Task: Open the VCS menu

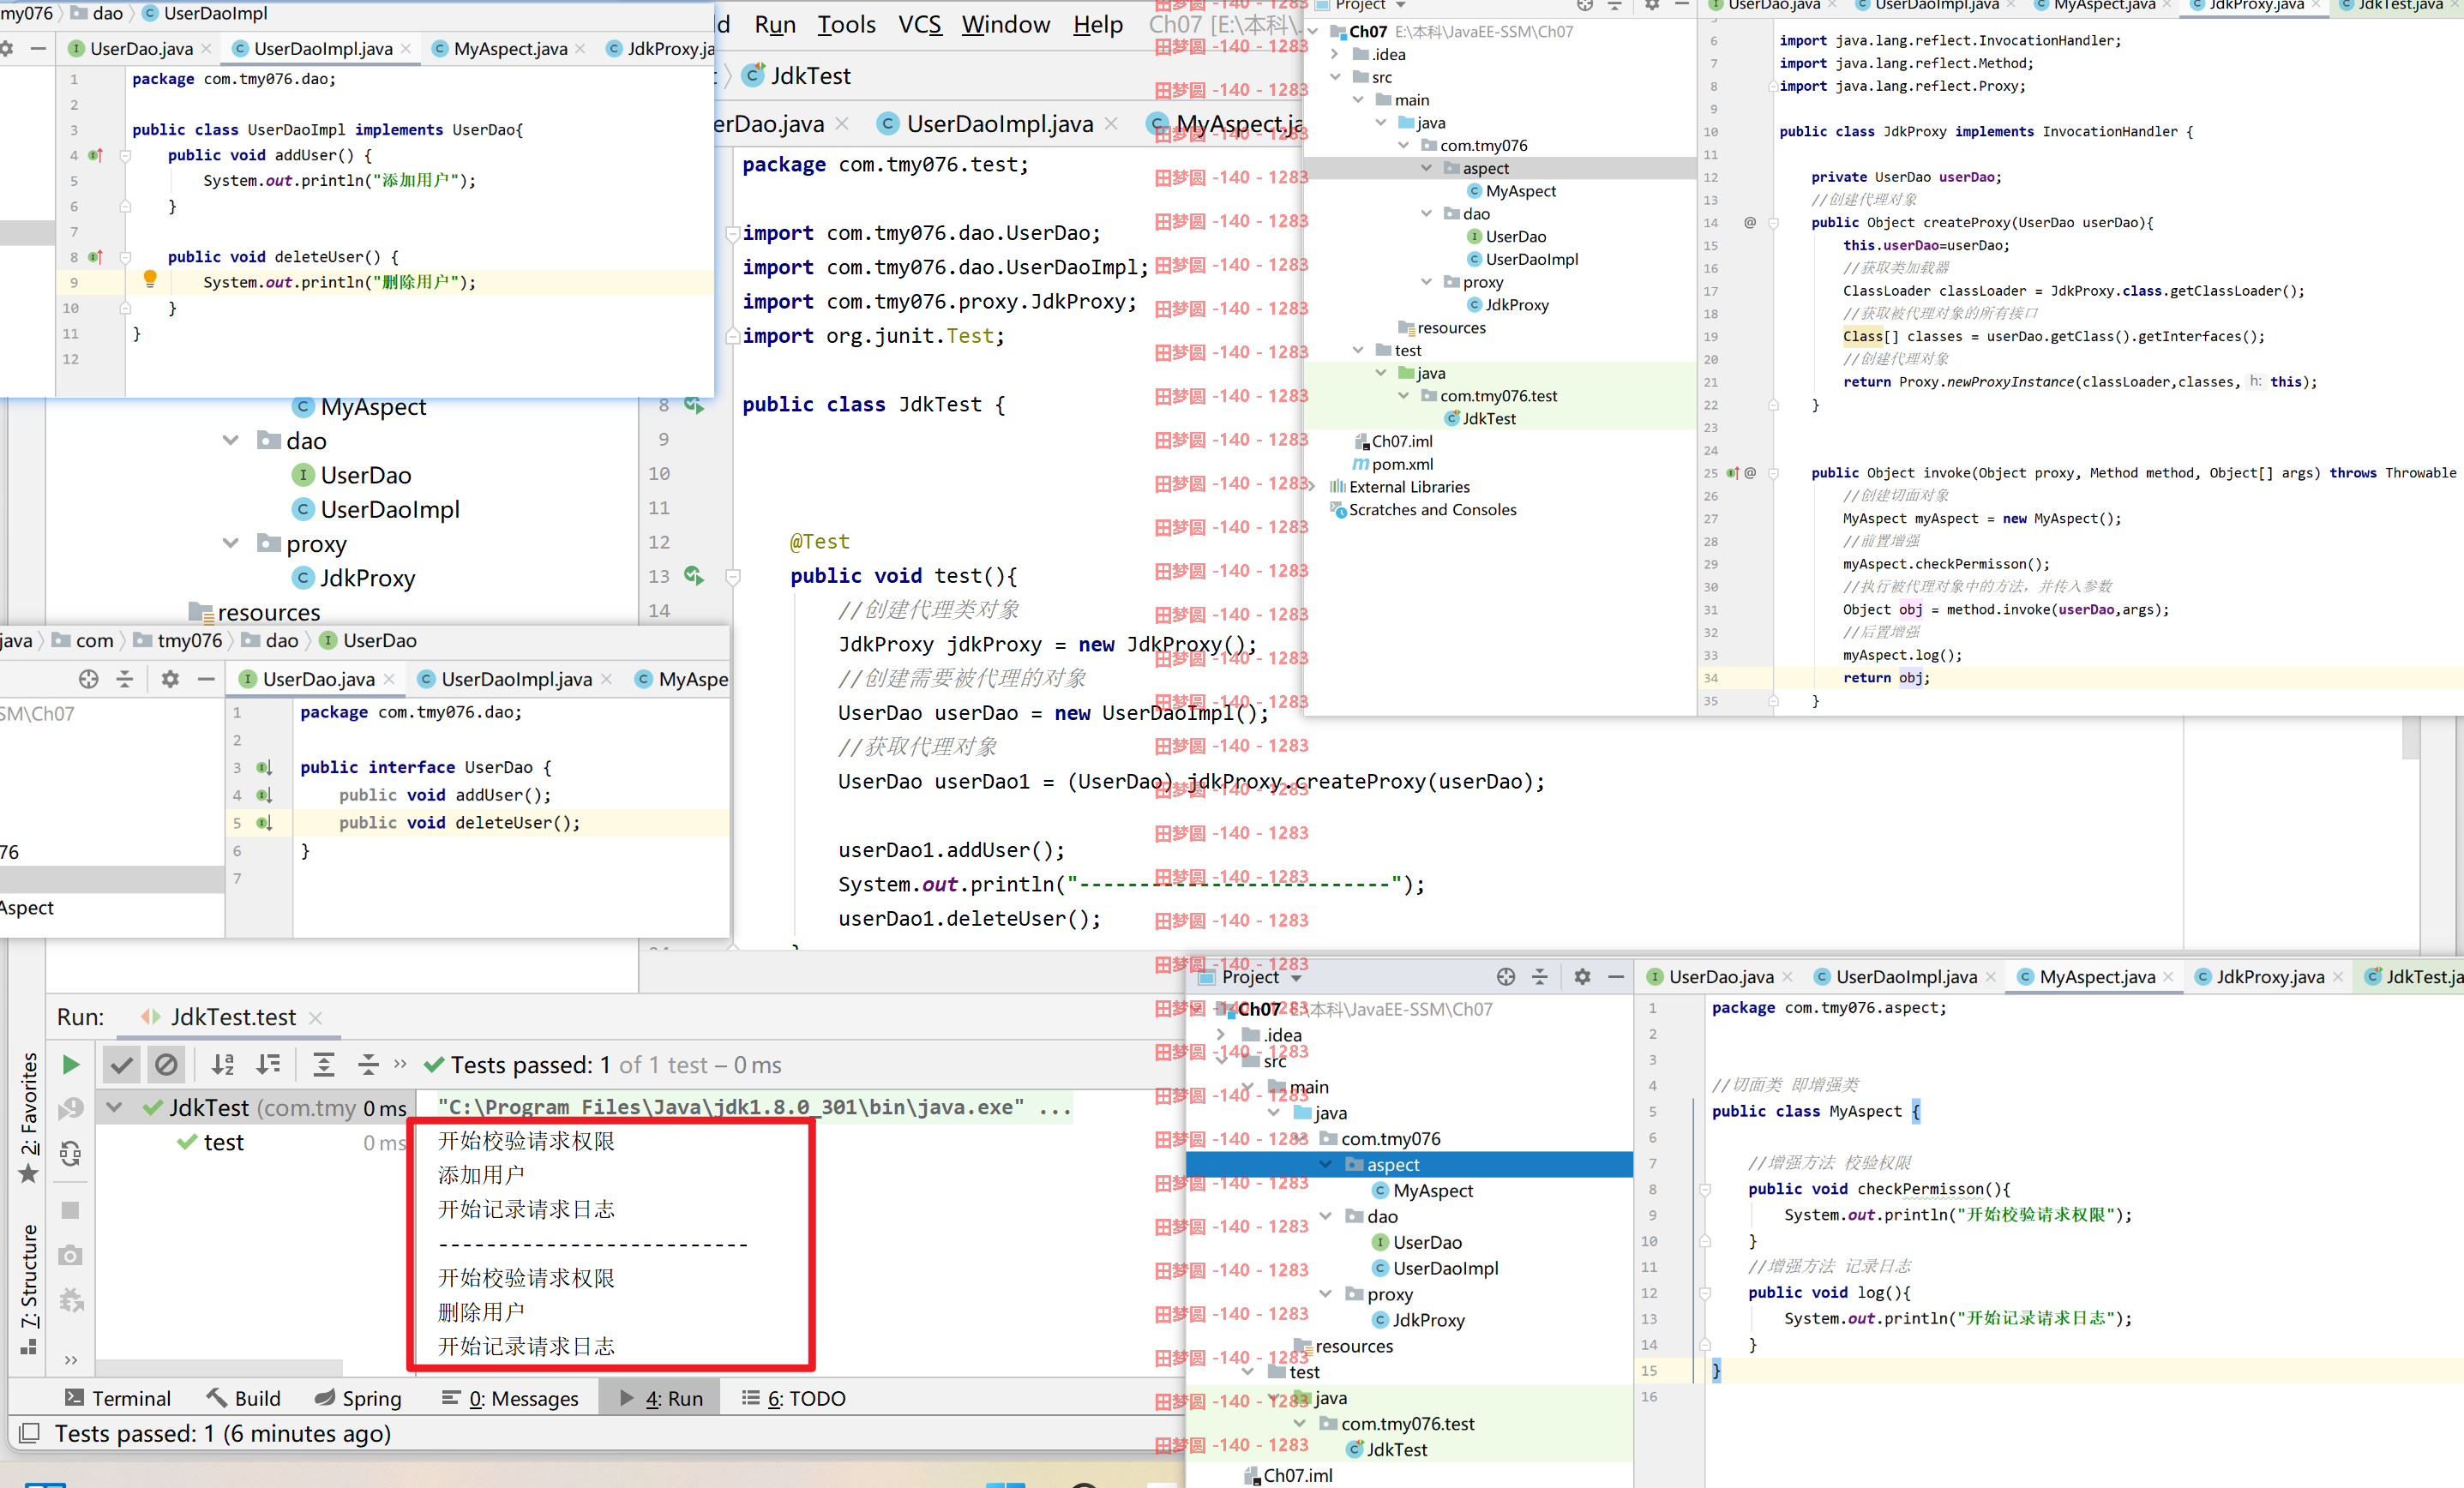Action: pos(919,25)
